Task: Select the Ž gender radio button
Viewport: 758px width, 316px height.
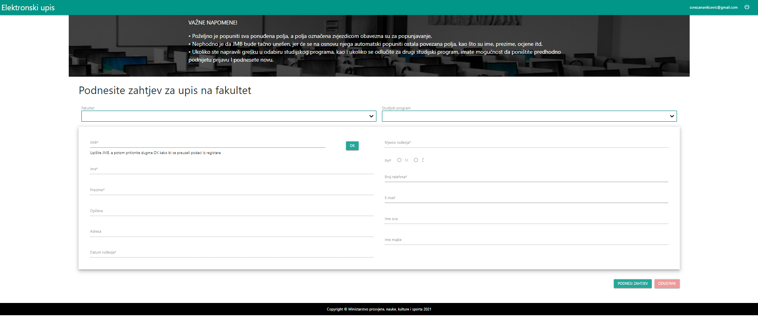Action: (x=416, y=160)
